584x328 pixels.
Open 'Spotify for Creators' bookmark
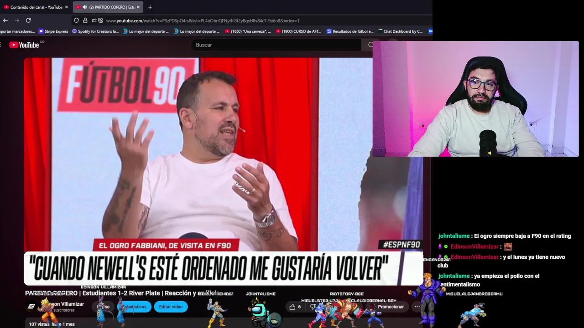95,31
